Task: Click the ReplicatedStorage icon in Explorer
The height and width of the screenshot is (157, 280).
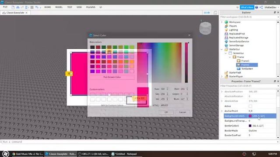Action: click(226, 38)
